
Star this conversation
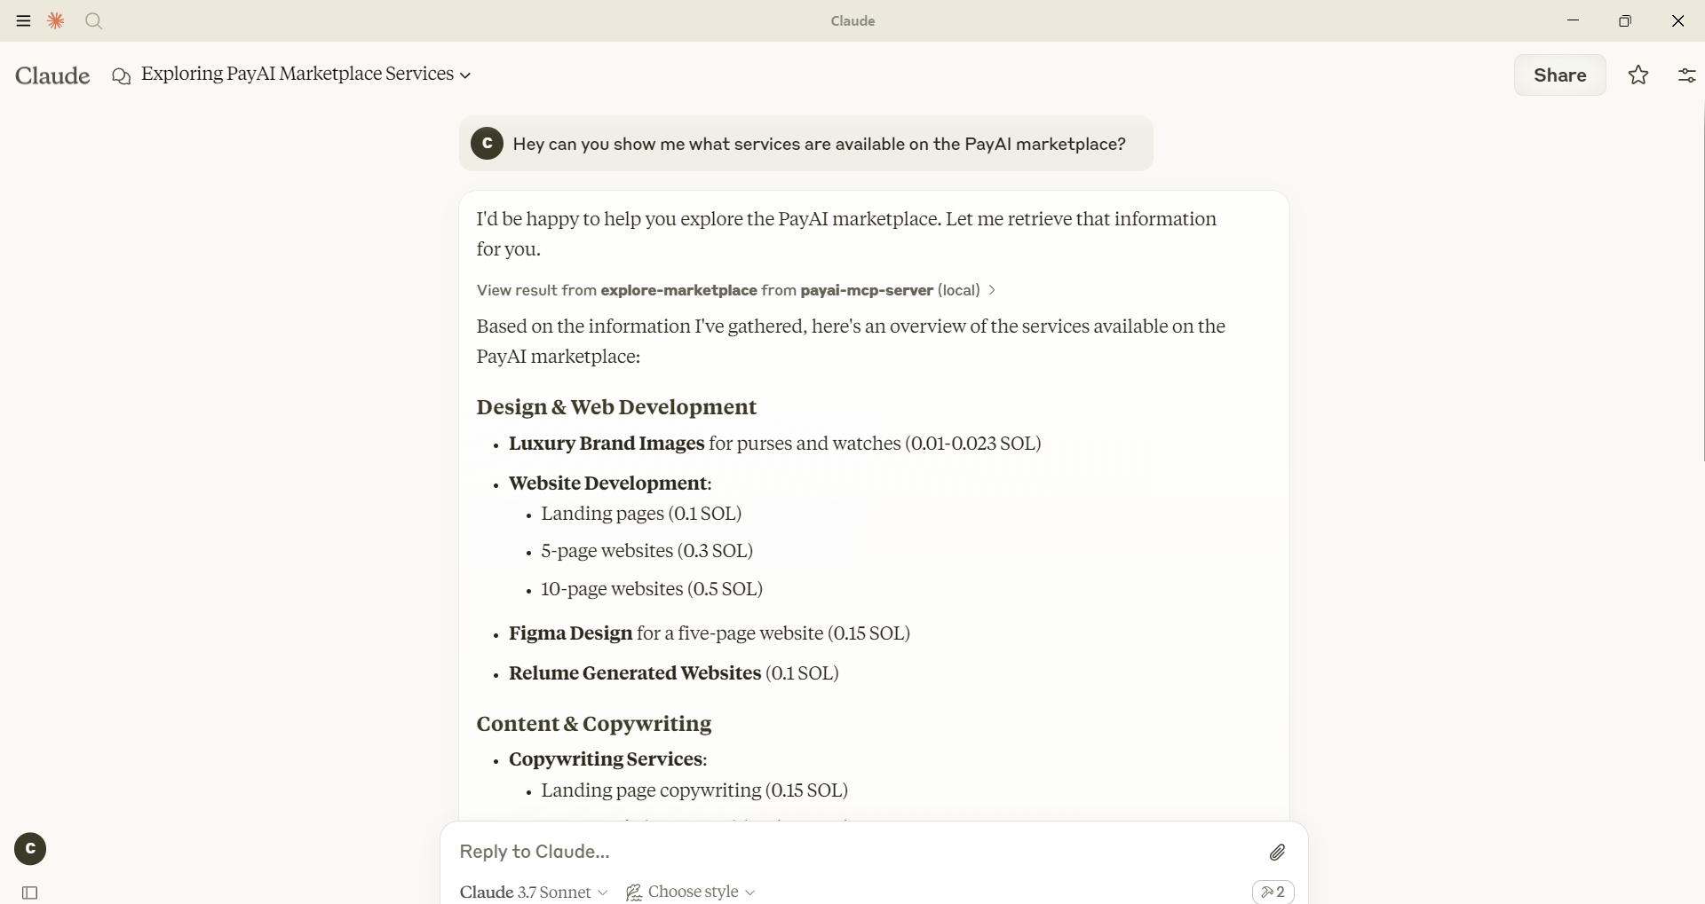click(1638, 75)
